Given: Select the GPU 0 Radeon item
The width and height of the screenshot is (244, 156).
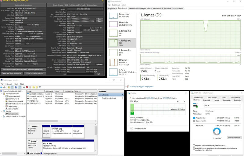Looking at the screenshot, I should click(x=122, y=72).
